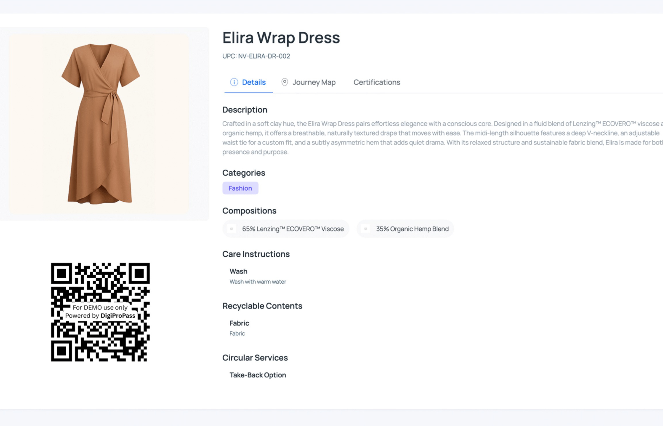
Task: Click the wrap dress product image
Action: coord(100,124)
